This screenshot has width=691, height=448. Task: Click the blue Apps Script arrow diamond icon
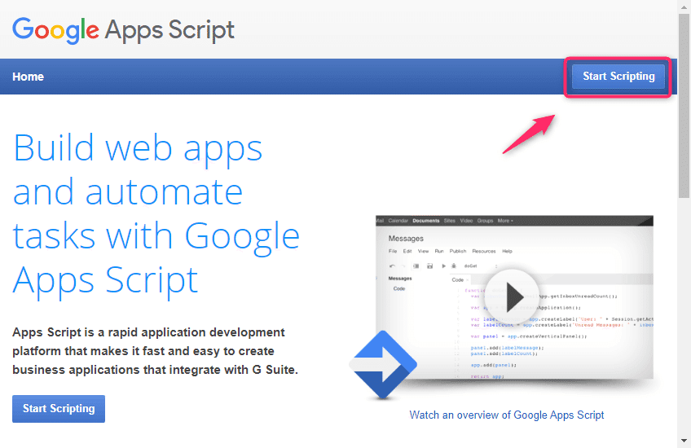382,365
